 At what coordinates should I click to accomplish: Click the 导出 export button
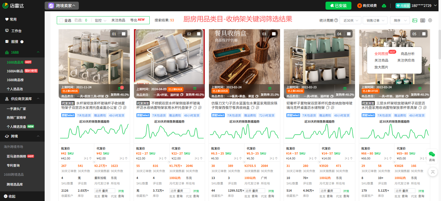click(137, 20)
